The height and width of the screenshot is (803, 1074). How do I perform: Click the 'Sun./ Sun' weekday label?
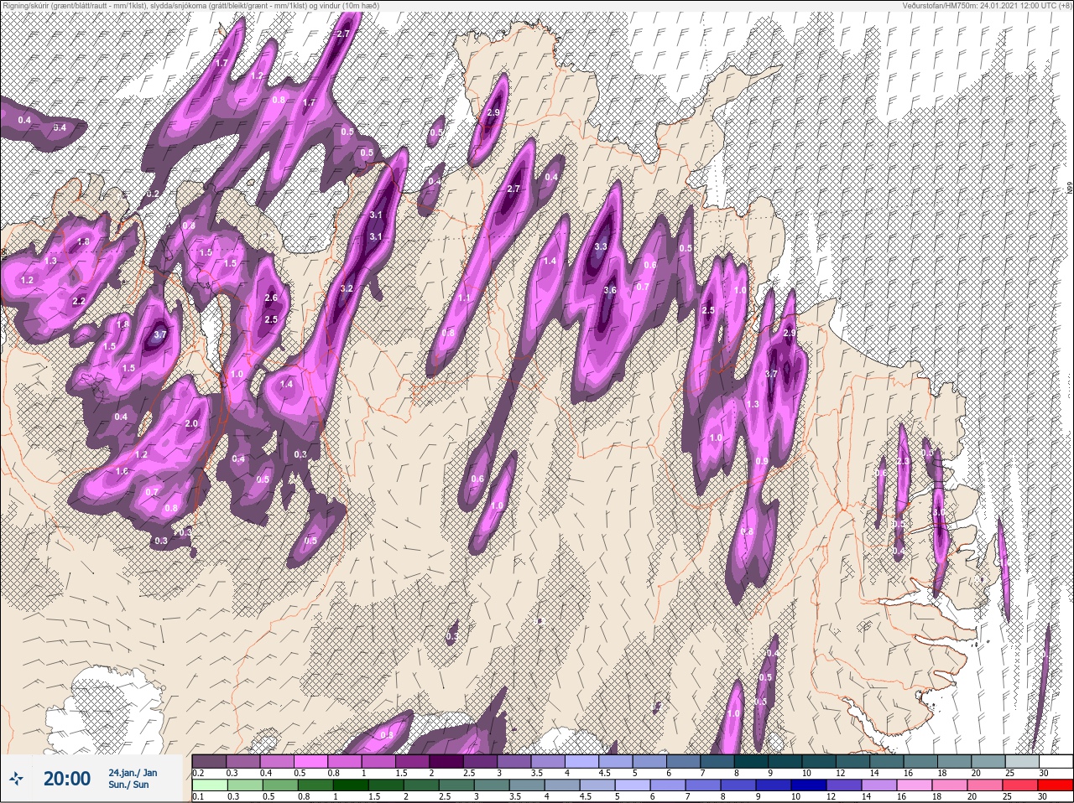click(128, 785)
